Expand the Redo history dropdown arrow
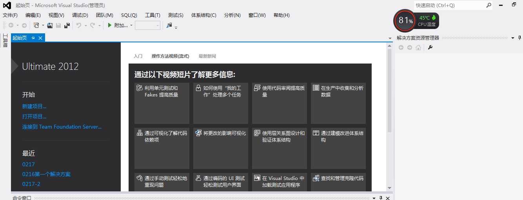The height and width of the screenshot is (200, 523). (x=99, y=25)
